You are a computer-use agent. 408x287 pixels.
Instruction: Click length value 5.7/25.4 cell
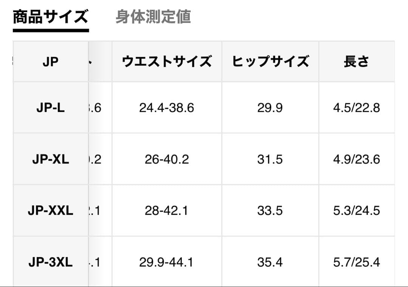point(357,262)
